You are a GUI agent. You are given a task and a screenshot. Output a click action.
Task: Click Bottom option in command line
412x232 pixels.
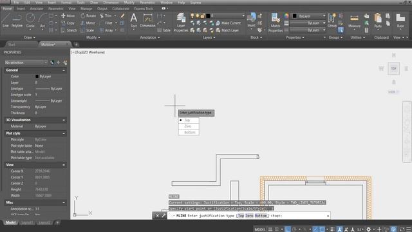pyautogui.click(x=261, y=216)
